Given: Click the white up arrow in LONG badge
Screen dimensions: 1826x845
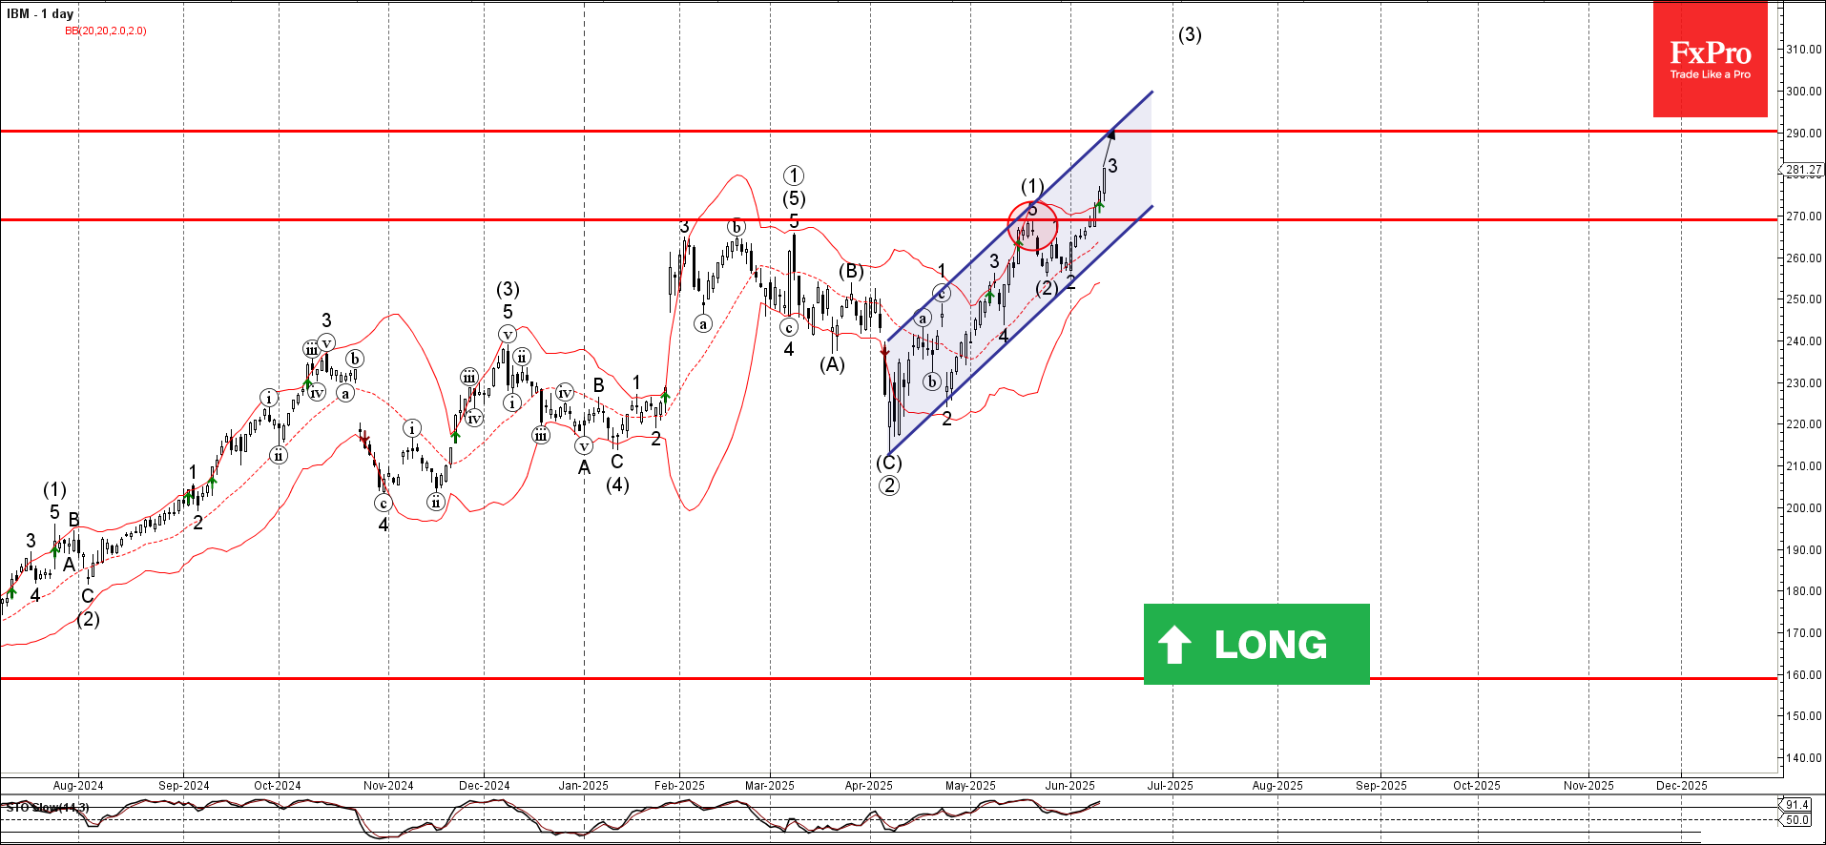Looking at the screenshot, I should pos(1174,645).
